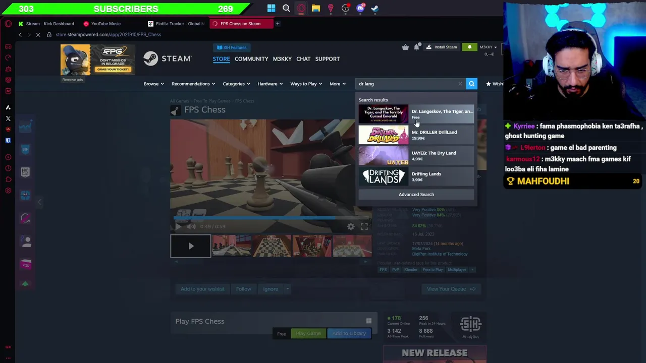Open the M3KKY account dropdown
Image resolution: width=646 pixels, height=363 pixels.
point(488,47)
